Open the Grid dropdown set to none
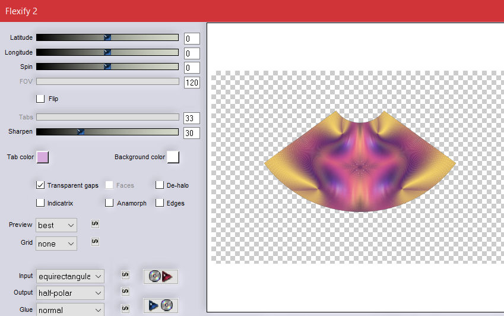Screen dimensions: 504x316 tap(56, 244)
